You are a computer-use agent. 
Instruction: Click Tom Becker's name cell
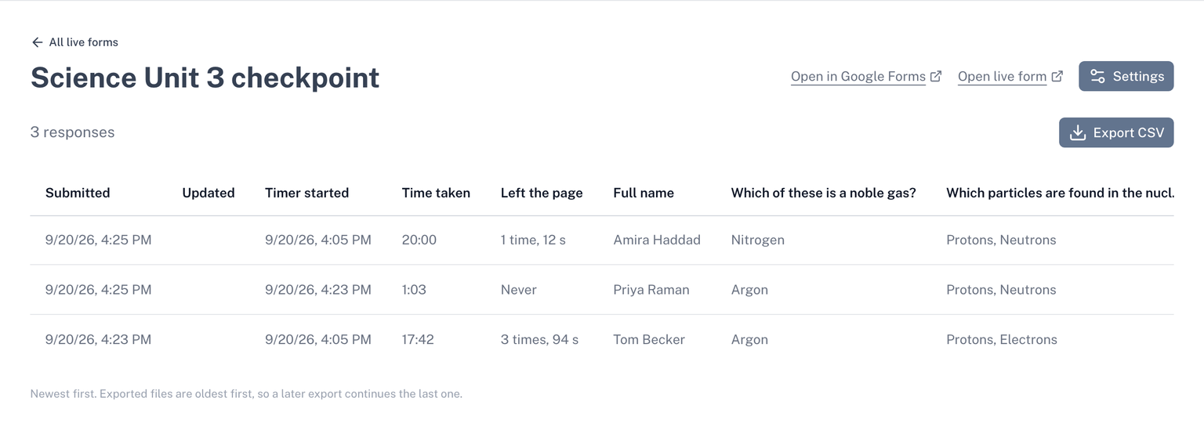pos(649,339)
